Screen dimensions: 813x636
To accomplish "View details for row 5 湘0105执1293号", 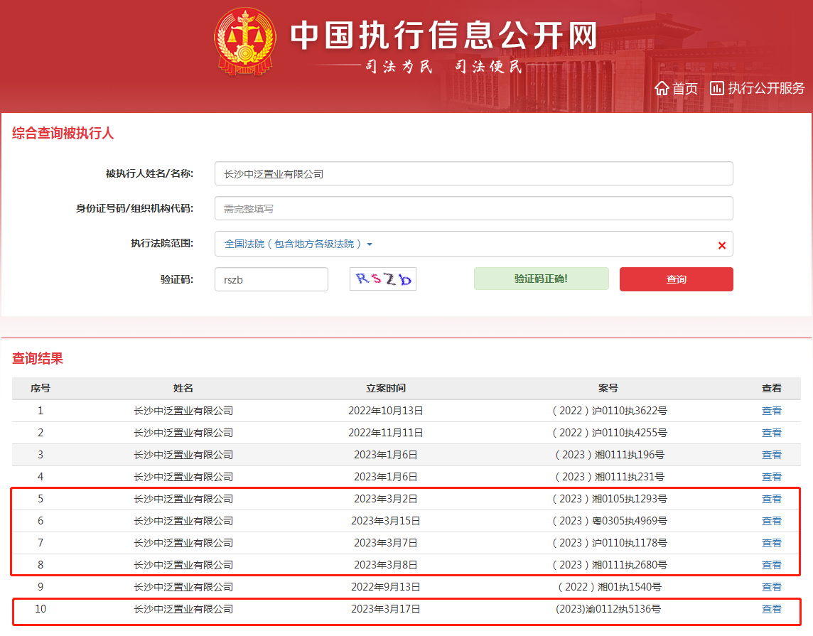I will pyautogui.click(x=771, y=499).
